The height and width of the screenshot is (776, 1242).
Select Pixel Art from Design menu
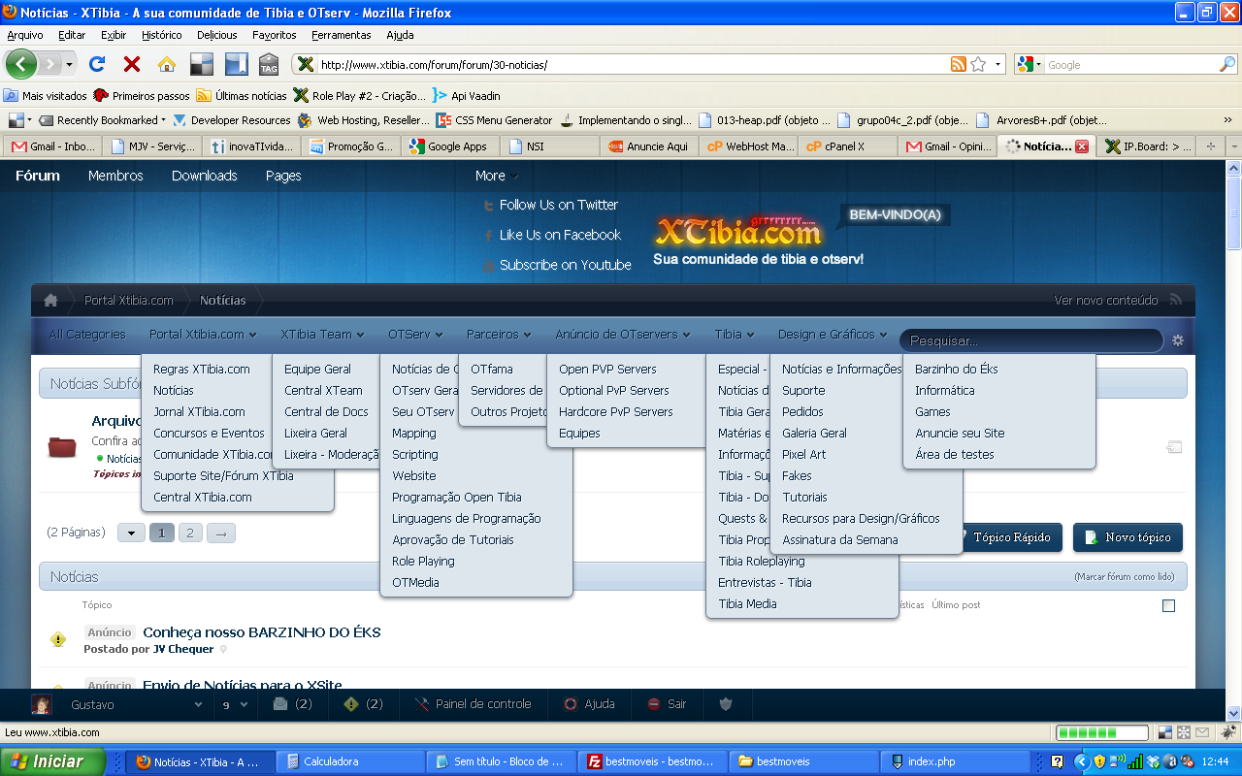tap(804, 454)
